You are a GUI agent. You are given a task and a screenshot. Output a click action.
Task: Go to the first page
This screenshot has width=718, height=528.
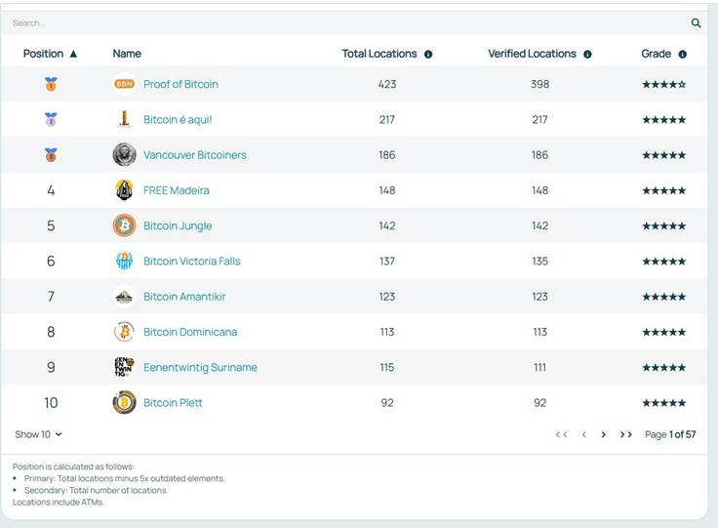pyautogui.click(x=561, y=434)
